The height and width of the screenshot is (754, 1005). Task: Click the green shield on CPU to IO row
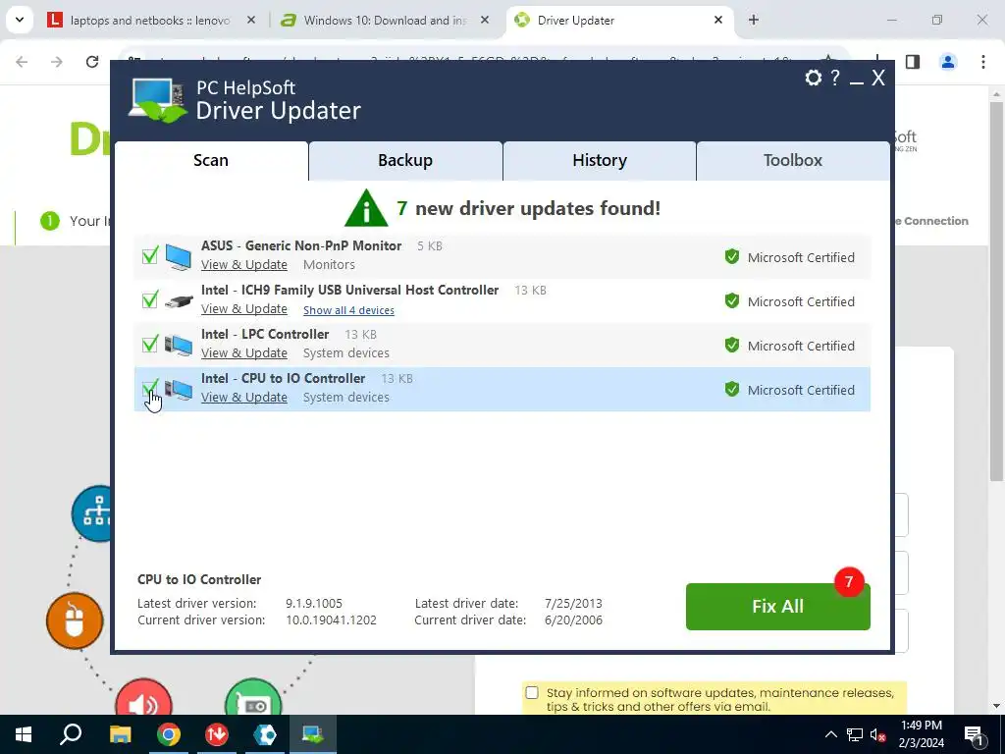point(732,389)
